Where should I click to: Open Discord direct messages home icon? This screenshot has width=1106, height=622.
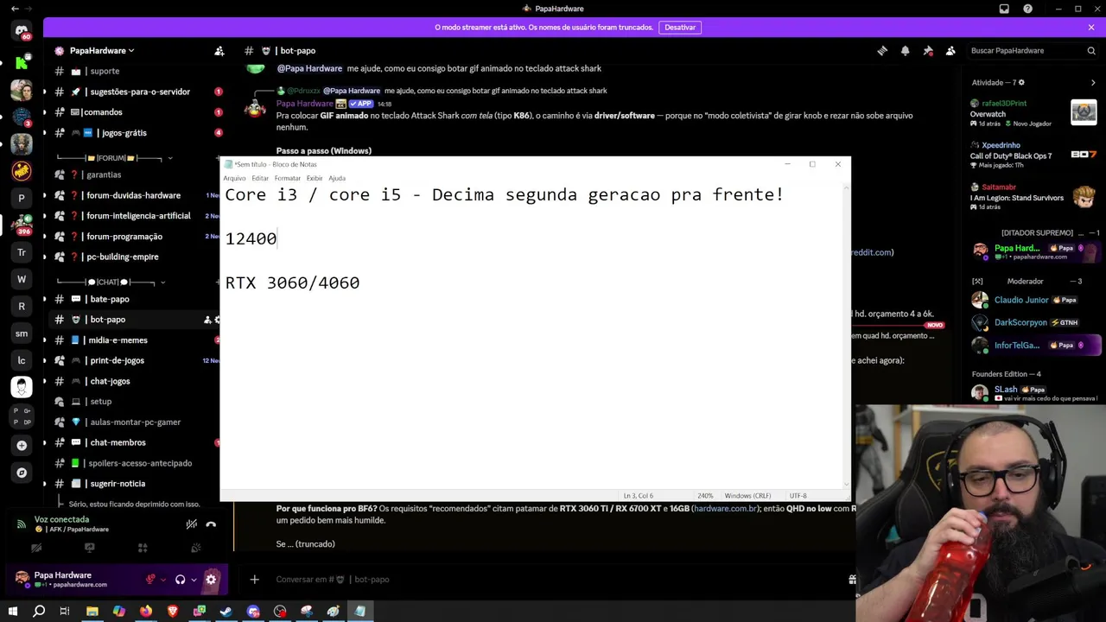click(22, 32)
